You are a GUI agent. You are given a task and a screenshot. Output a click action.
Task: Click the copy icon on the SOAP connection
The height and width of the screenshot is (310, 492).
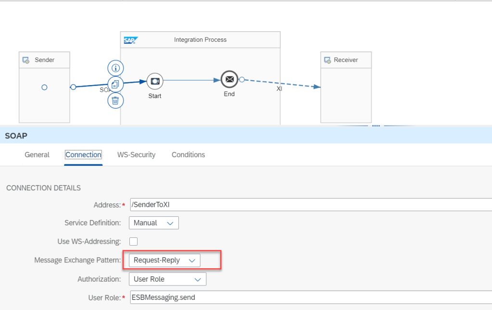(x=115, y=84)
